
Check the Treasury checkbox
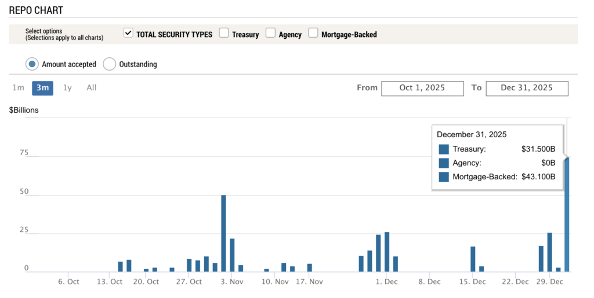click(x=224, y=34)
